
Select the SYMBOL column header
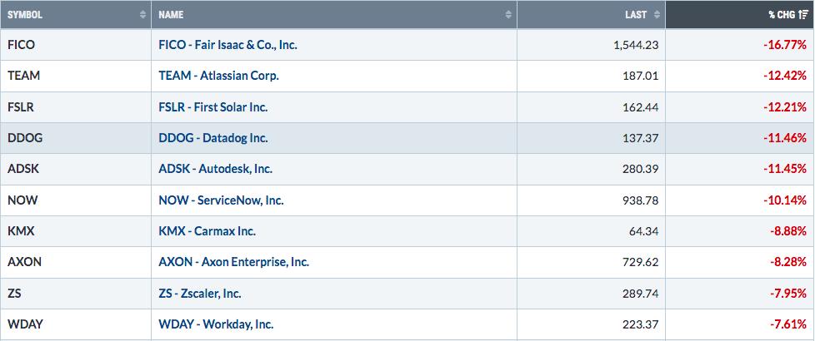coord(76,14)
